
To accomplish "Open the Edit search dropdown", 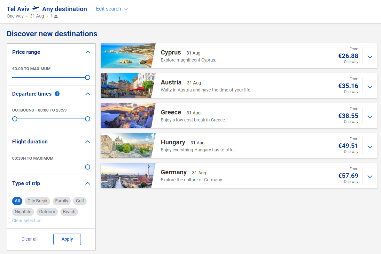I will (112, 9).
